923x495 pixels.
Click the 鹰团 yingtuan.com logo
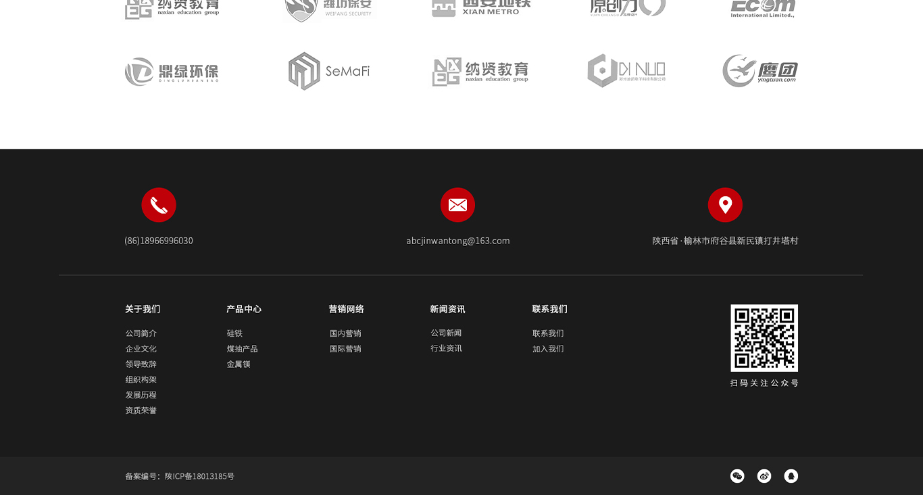pos(760,71)
